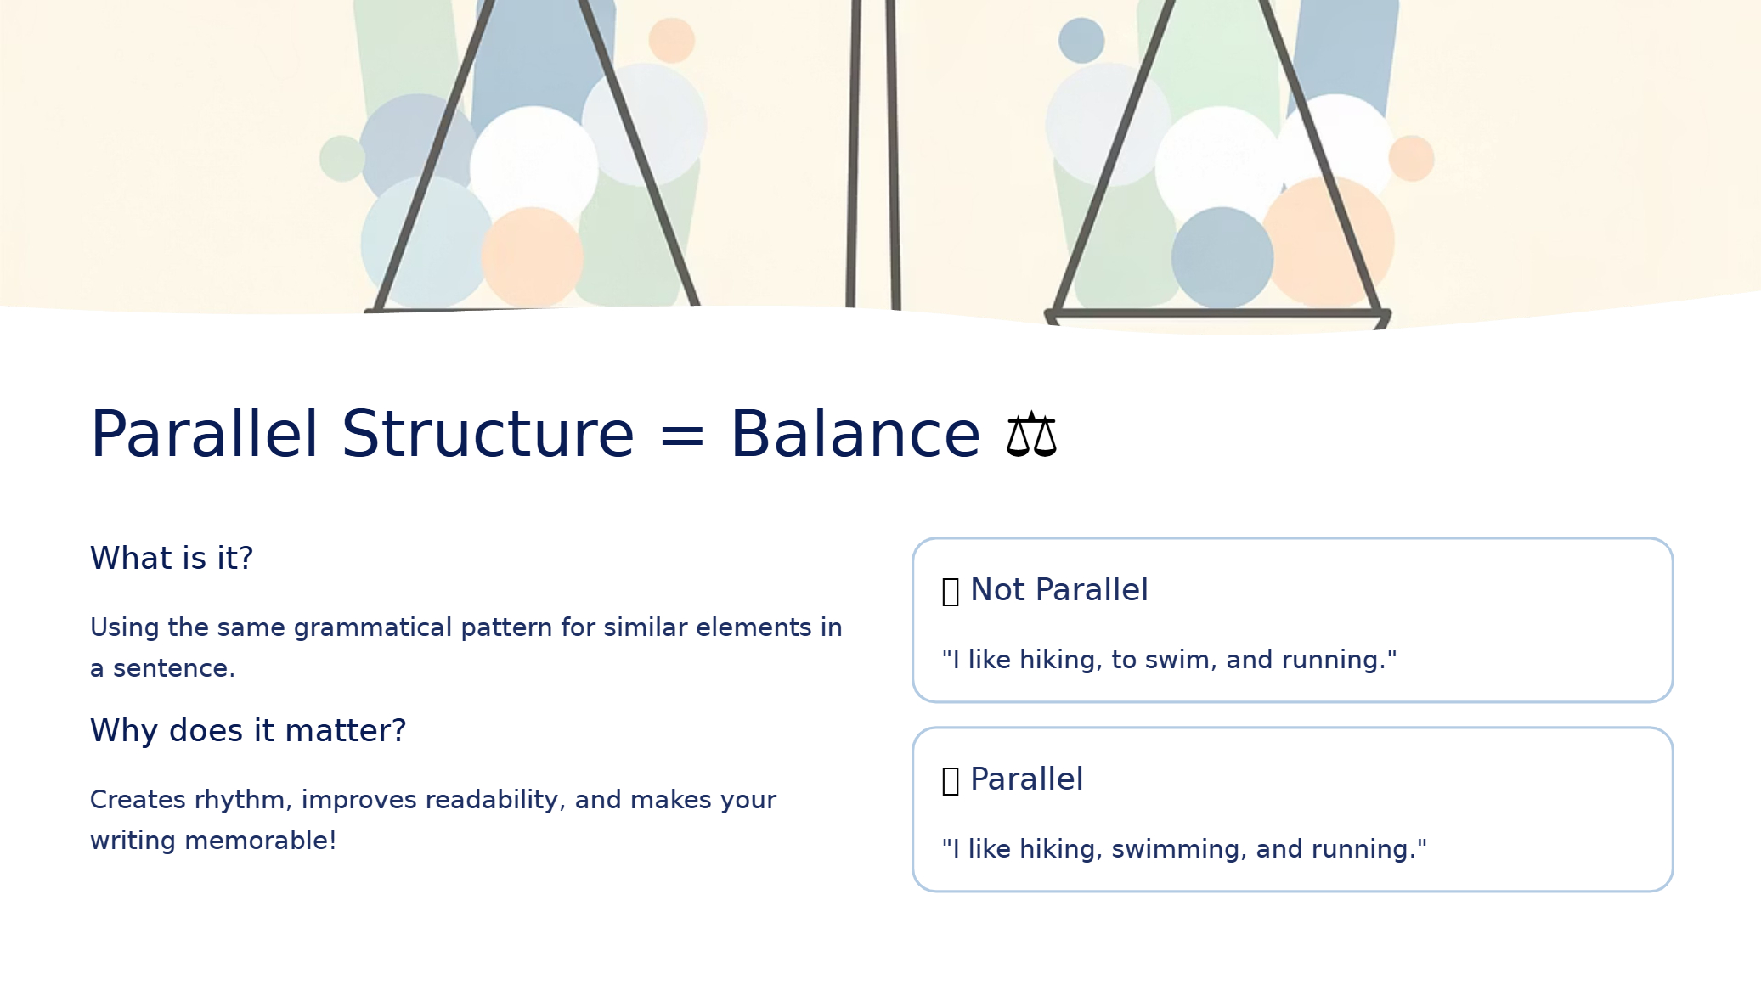Select the left scale pan illustration
The image size is (1761, 990).
[533, 157]
